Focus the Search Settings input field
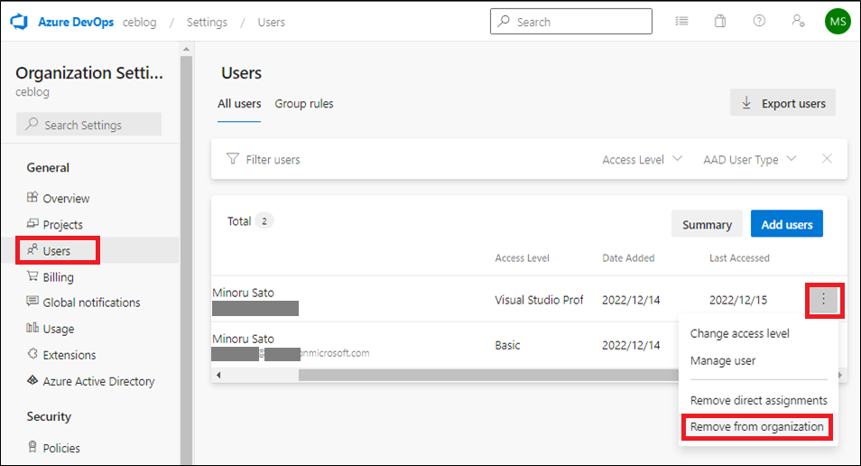 pos(89,125)
